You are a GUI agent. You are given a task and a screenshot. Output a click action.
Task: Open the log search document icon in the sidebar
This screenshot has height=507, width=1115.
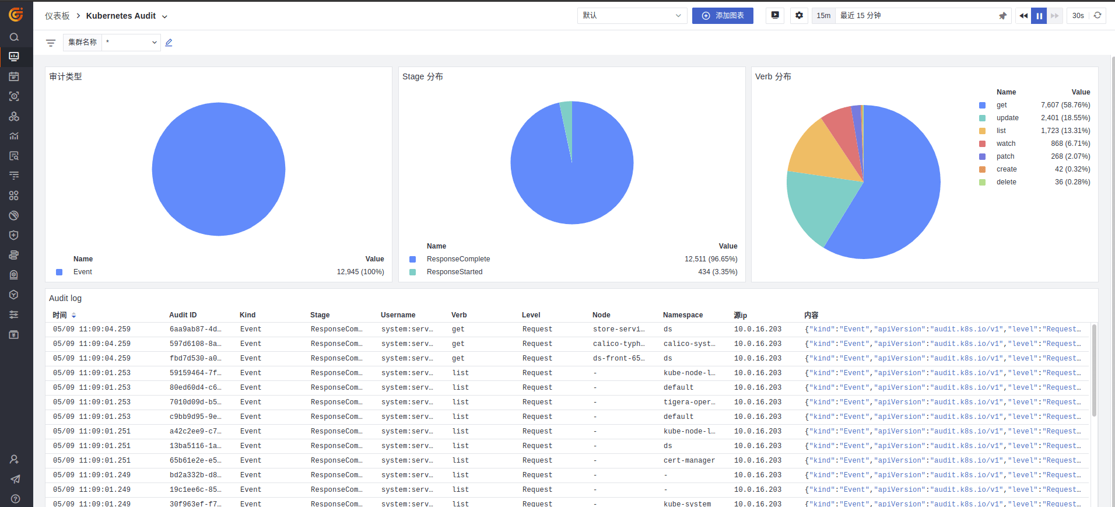[14, 156]
